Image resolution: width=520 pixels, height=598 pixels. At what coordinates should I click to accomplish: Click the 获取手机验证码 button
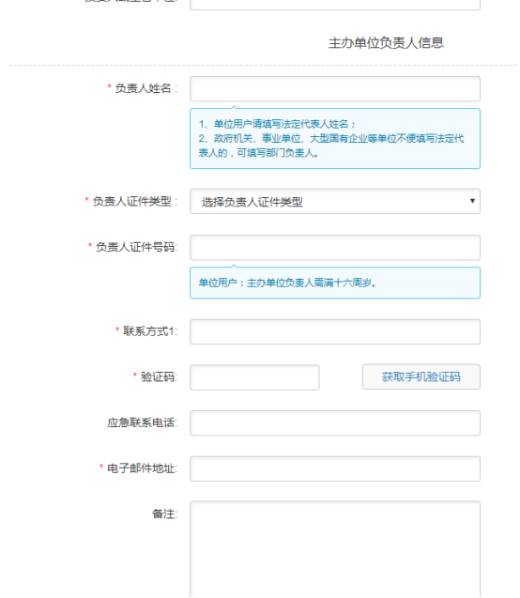[x=421, y=376]
